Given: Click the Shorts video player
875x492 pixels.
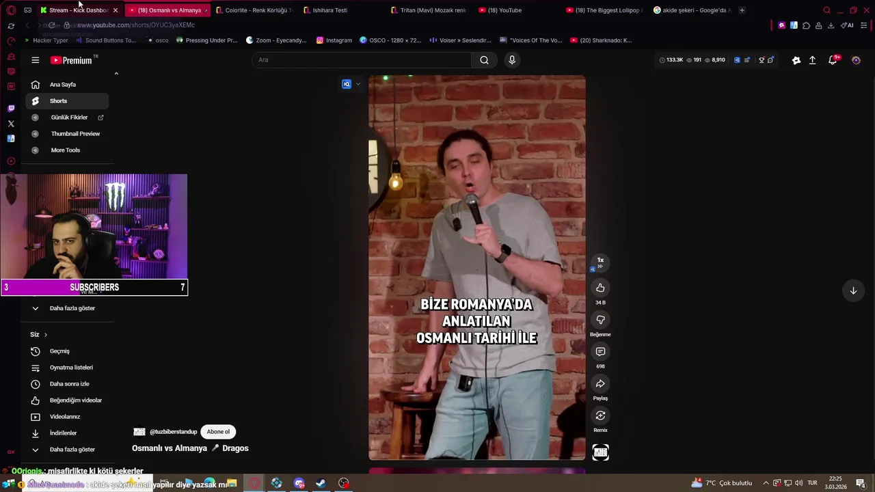Looking at the screenshot, I should tap(477, 268).
